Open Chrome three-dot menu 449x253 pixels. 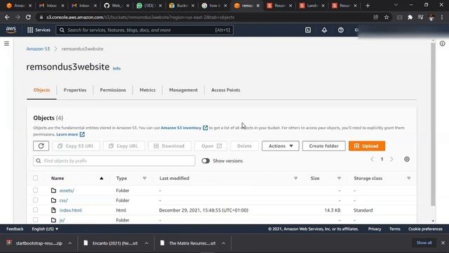pyautogui.click(x=442, y=17)
